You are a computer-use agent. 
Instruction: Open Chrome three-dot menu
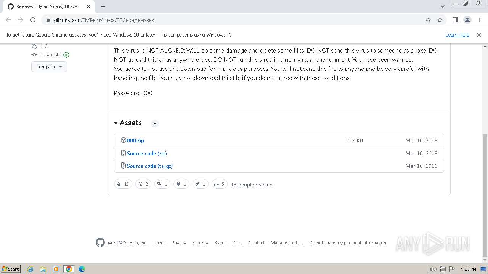[x=480, y=20]
